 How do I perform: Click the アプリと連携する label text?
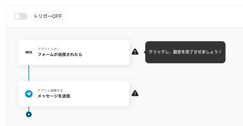50,90
